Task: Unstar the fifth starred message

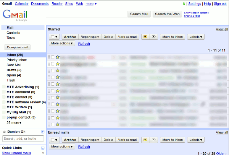Action: click(58, 84)
